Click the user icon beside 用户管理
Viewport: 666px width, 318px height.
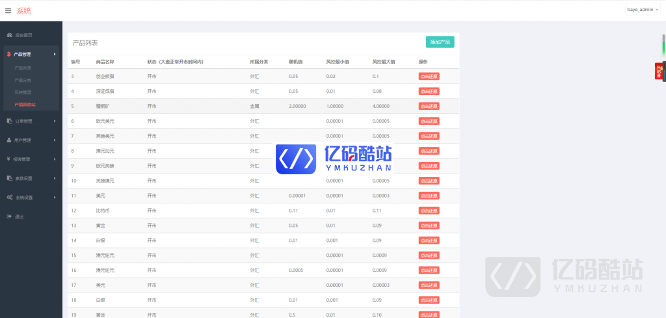click(x=9, y=140)
